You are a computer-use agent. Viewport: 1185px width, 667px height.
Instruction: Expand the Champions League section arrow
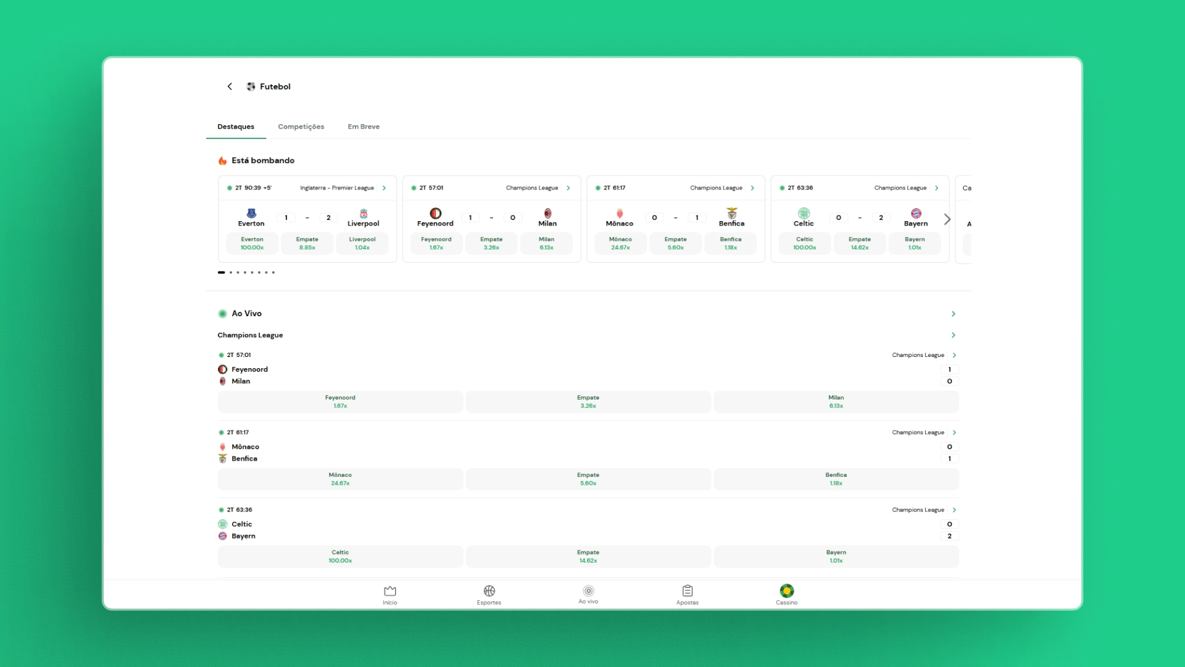click(x=953, y=335)
